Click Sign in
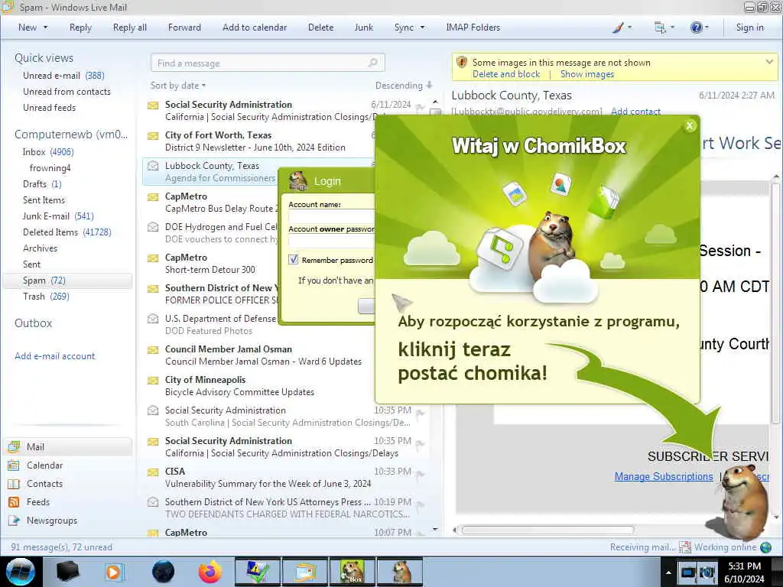 coord(749,28)
